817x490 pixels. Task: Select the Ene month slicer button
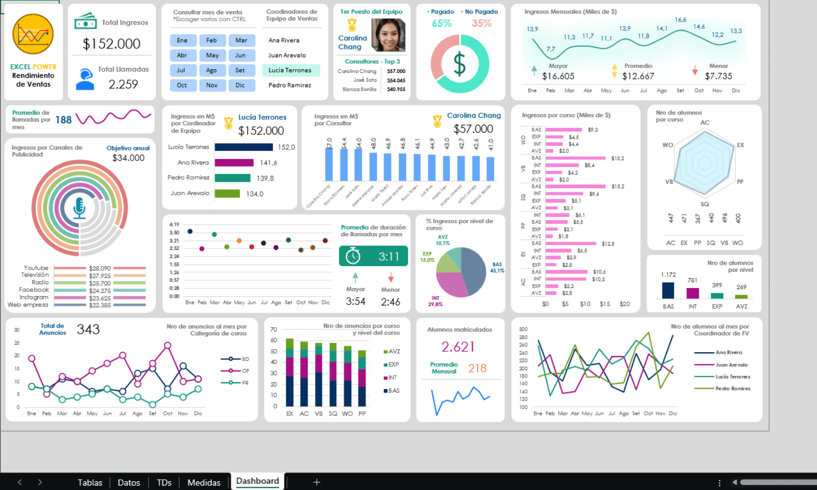[x=182, y=40]
